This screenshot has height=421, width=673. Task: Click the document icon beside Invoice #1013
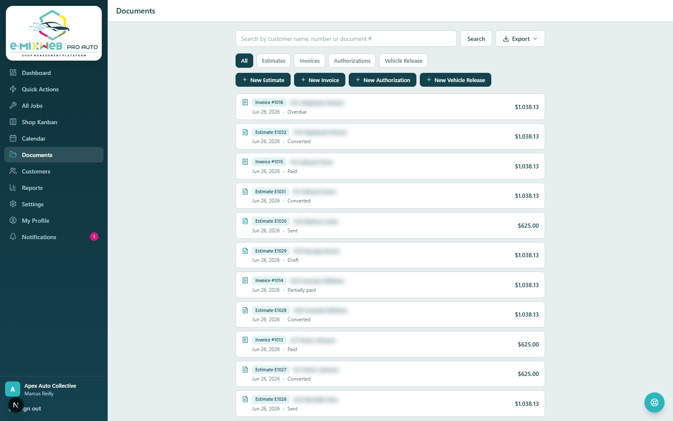coord(245,340)
